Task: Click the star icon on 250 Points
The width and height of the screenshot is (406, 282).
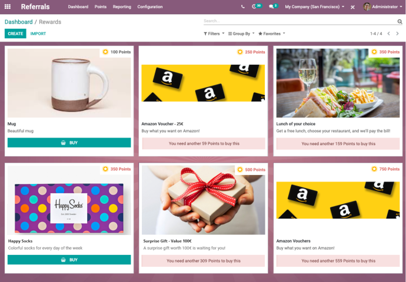Action: click(x=240, y=52)
